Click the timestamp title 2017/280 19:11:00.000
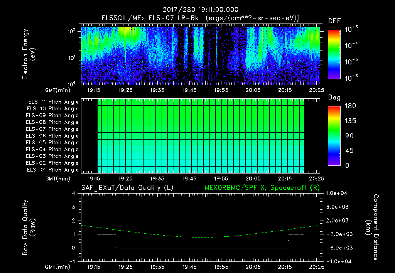The height and width of the screenshot is (273, 395). (201, 10)
